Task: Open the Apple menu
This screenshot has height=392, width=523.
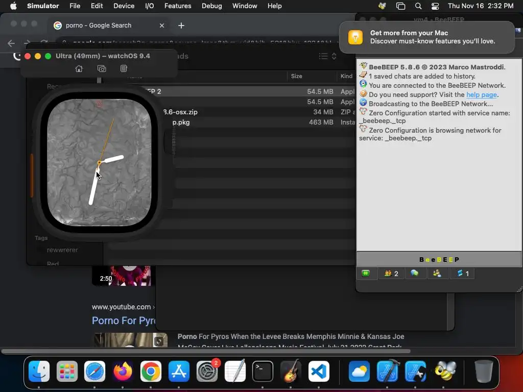Action: pyautogui.click(x=13, y=6)
